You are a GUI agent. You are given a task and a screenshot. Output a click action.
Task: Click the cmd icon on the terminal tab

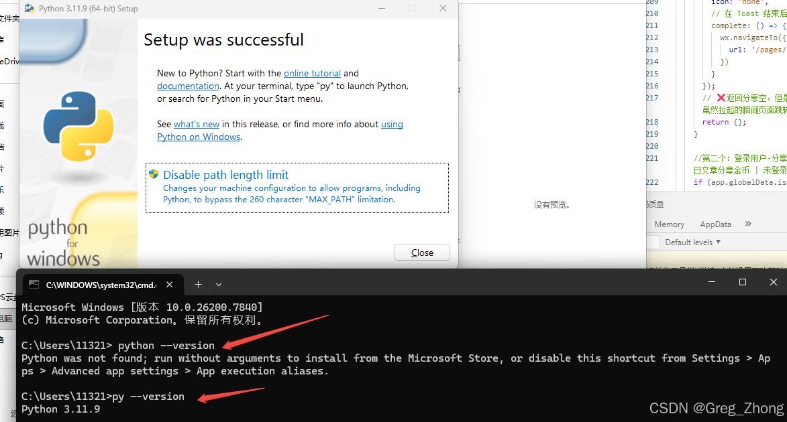pyautogui.click(x=34, y=285)
